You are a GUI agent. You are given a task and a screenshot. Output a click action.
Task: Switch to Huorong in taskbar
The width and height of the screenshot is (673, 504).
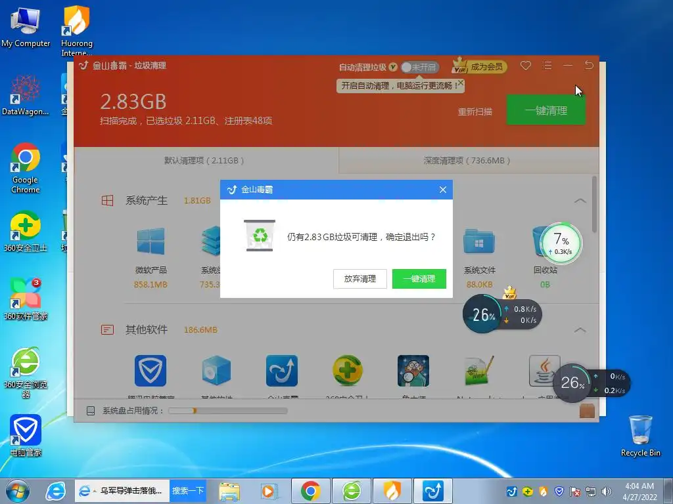click(392, 491)
